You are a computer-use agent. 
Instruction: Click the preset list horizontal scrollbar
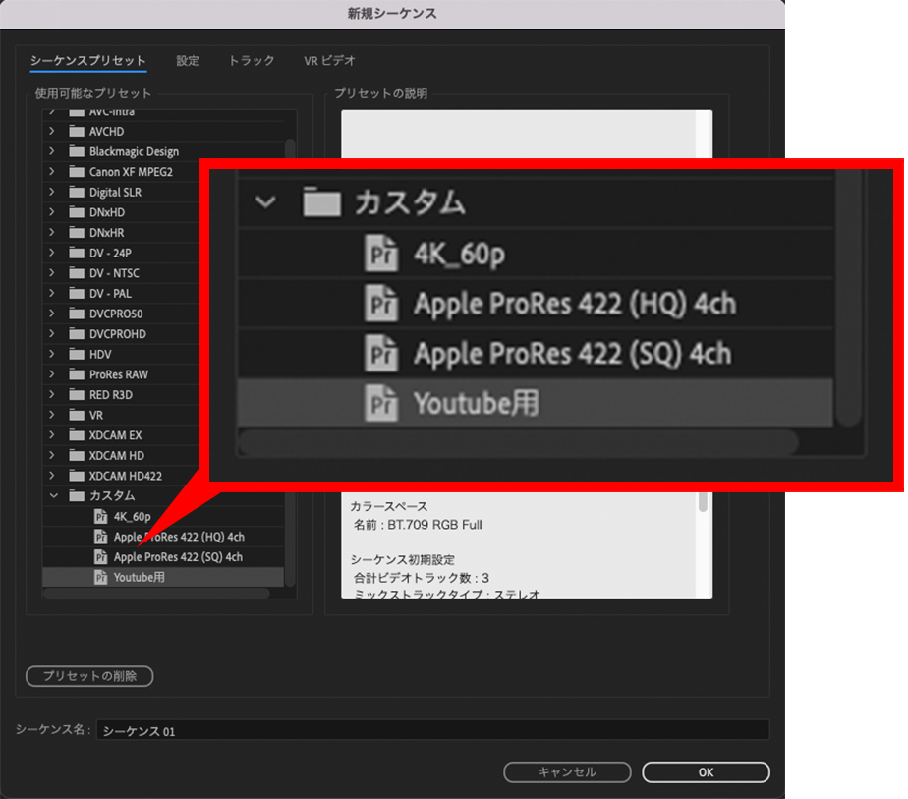pyautogui.click(x=156, y=594)
